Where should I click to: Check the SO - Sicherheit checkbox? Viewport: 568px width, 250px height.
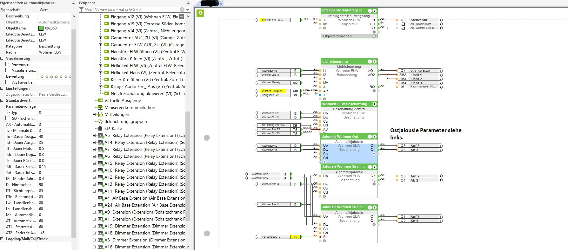8,119
